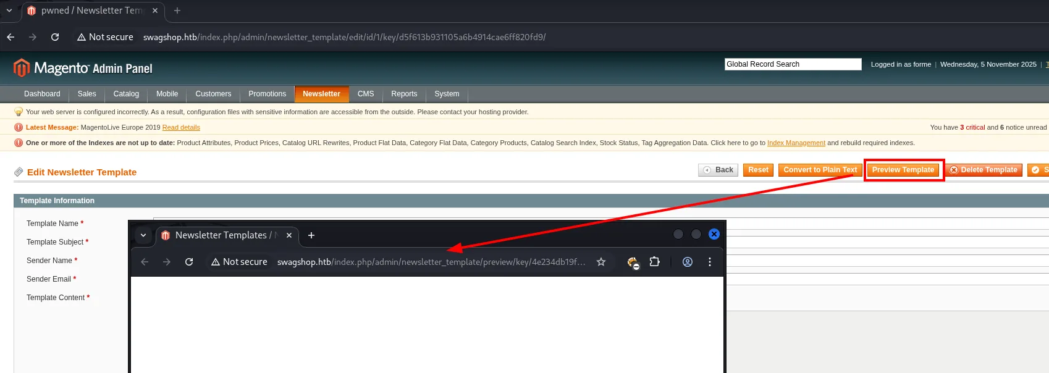1049x373 pixels.
Task: Click 'Not secure' indicator in preview window
Action: click(x=239, y=262)
